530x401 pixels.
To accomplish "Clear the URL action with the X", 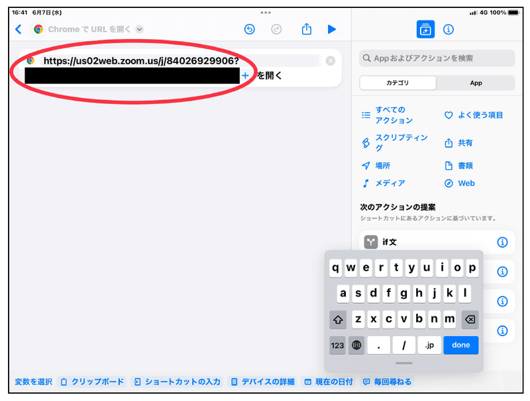I will click(x=330, y=61).
